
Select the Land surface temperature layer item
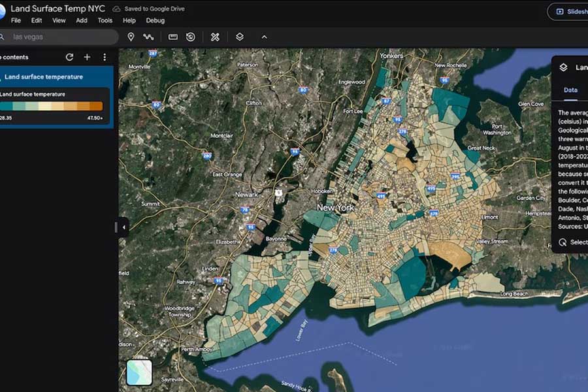click(56, 76)
